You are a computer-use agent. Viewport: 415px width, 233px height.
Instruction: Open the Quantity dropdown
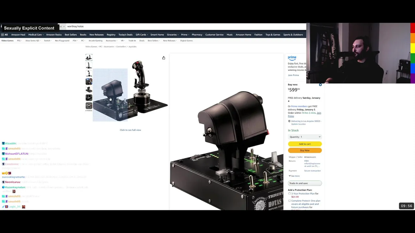305,137
